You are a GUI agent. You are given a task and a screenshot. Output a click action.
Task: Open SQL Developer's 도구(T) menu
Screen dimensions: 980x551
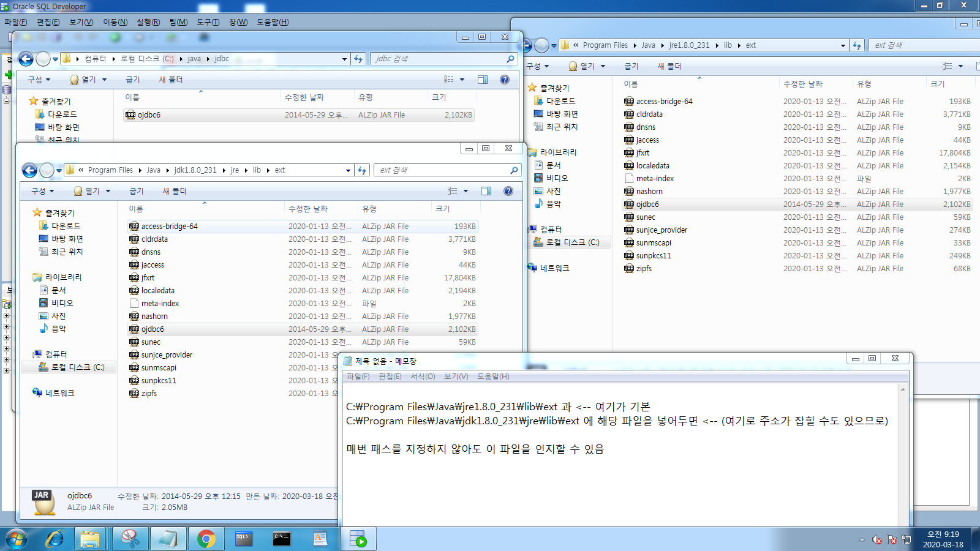coord(208,22)
